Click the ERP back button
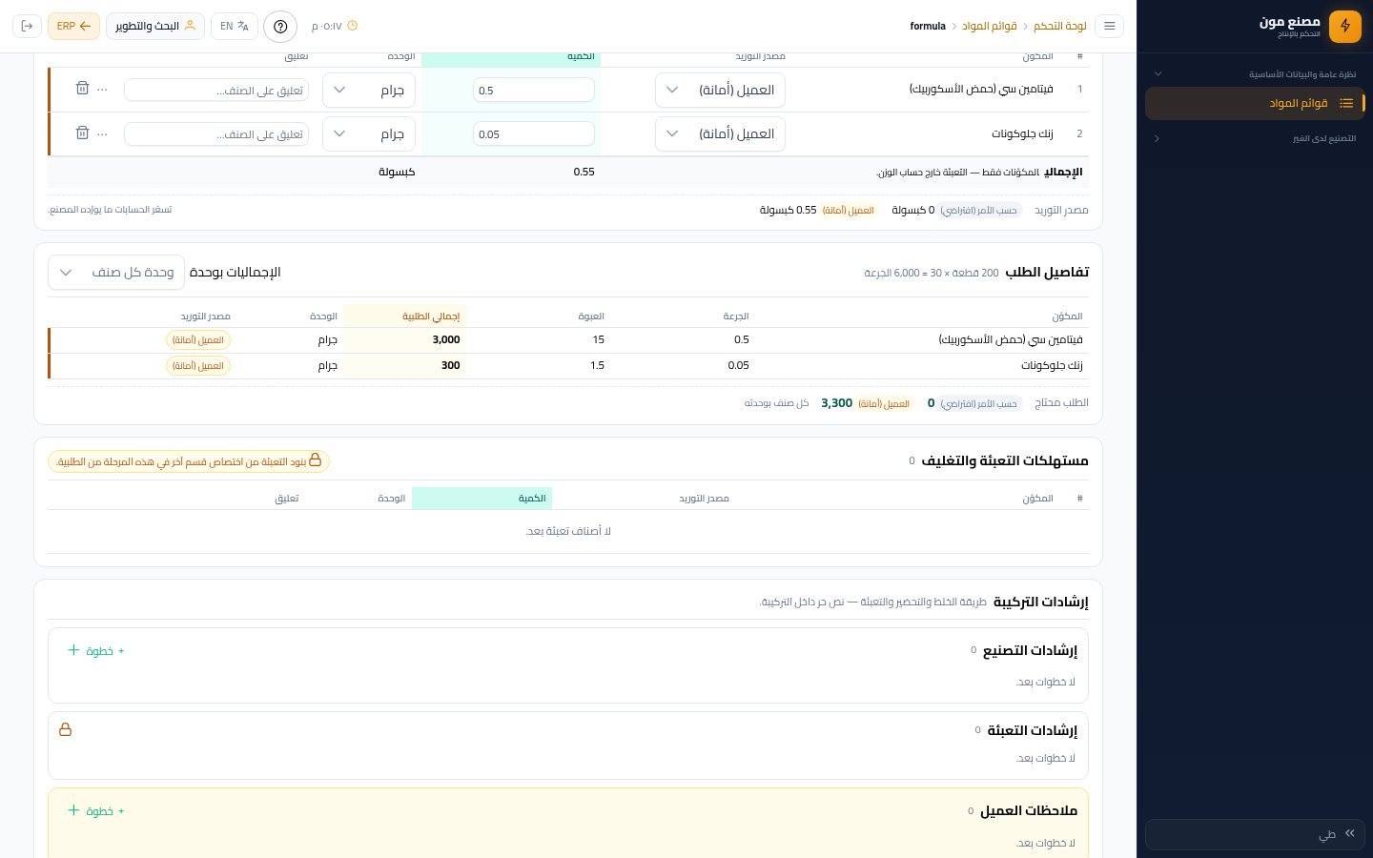 tap(73, 26)
